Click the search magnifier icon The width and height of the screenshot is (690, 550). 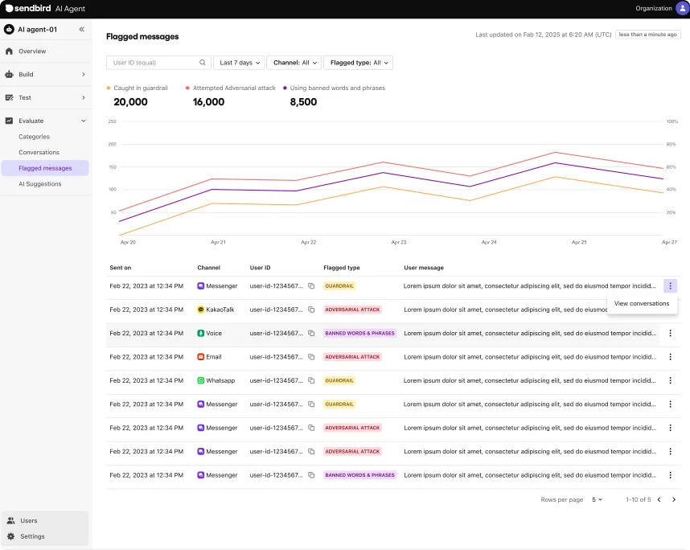click(203, 63)
